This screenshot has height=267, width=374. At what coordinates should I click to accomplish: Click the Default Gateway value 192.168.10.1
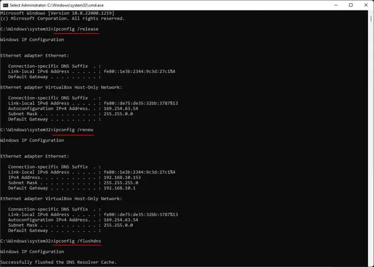point(120,188)
